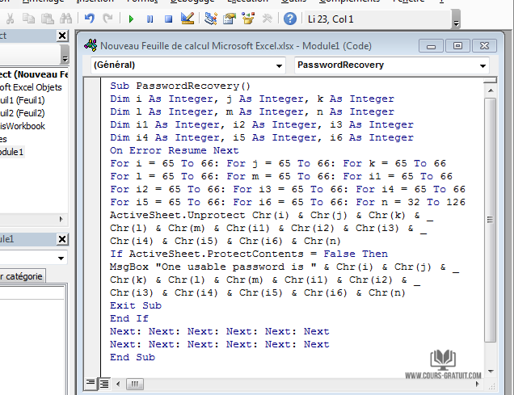The image size is (514, 395).
Task: Open the Project Explorer toolbar icon
Action: pyautogui.click(x=211, y=18)
